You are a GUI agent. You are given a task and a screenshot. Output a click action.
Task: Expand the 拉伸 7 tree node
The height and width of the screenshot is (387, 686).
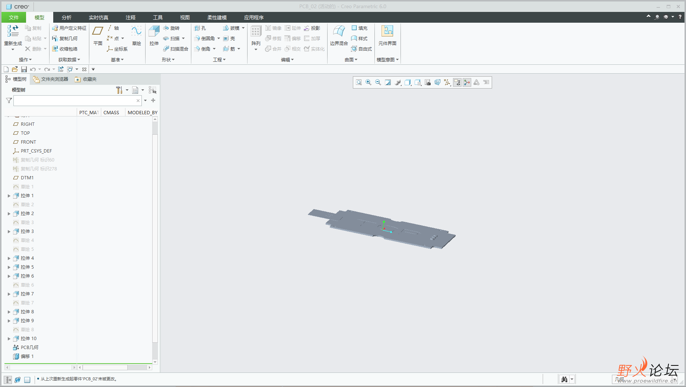coord(9,294)
